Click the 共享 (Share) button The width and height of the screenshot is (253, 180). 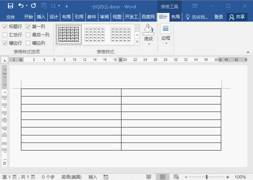(x=237, y=17)
